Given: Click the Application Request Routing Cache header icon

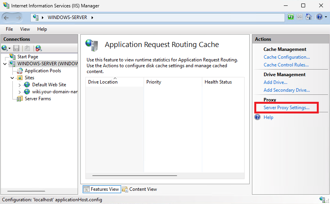Looking at the screenshot, I should tap(92, 45).
